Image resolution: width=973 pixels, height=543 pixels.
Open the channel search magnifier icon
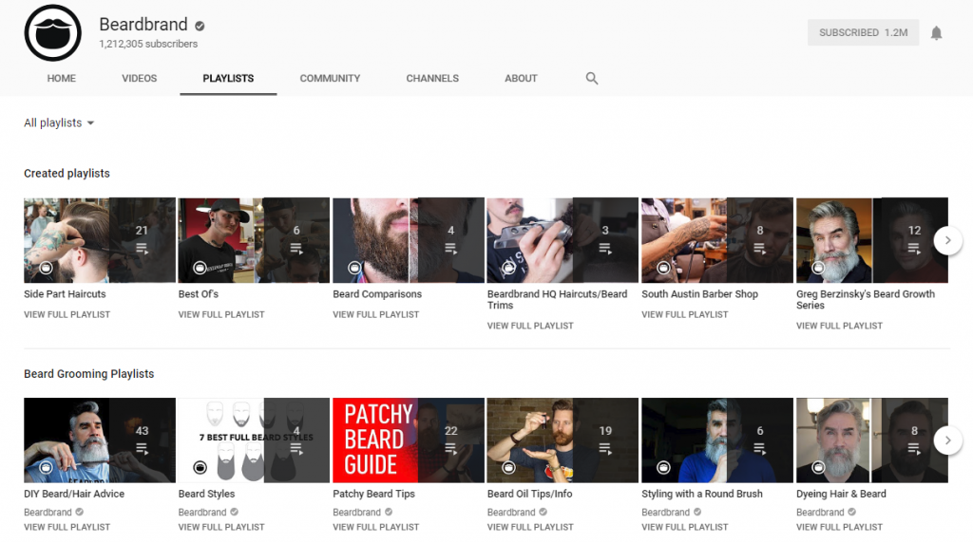point(591,78)
